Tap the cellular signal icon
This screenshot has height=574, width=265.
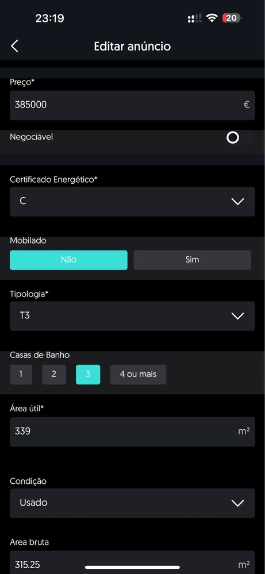(194, 18)
